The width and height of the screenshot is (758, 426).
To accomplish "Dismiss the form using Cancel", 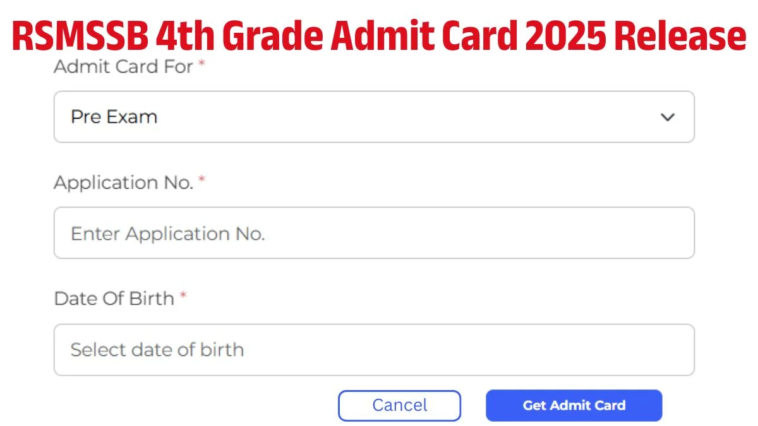I will click(x=399, y=405).
